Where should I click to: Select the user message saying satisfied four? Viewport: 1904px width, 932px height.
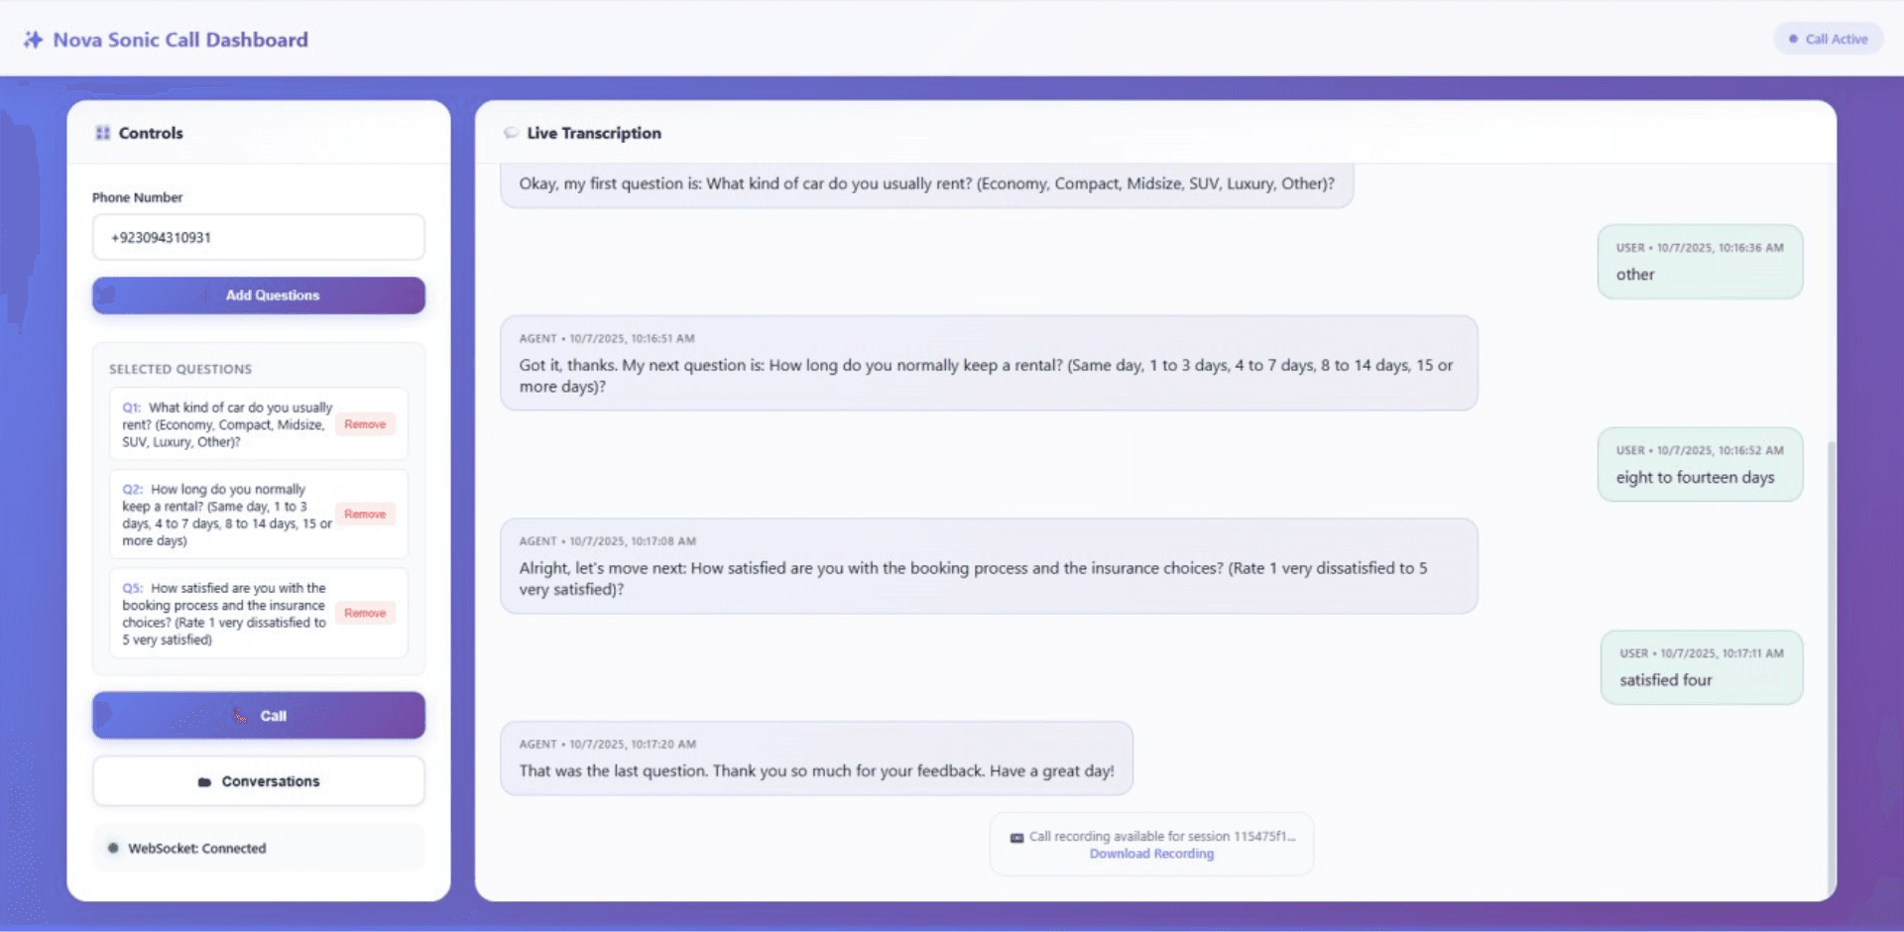click(x=1702, y=667)
